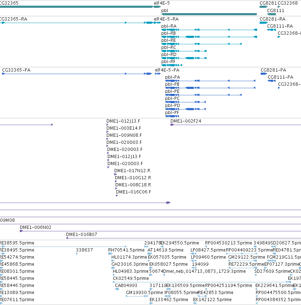The image size is (301, 305).
Task: Click the GH23016.3prime EST label
Action: coord(130,264)
